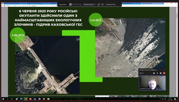
Task: Click the share screen icon in mini call window
Action: [161, 73]
